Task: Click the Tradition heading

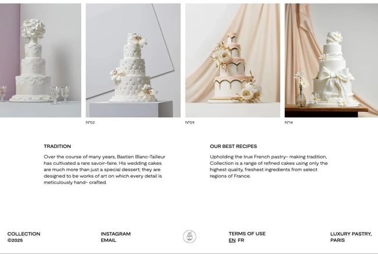Action: [x=58, y=146]
